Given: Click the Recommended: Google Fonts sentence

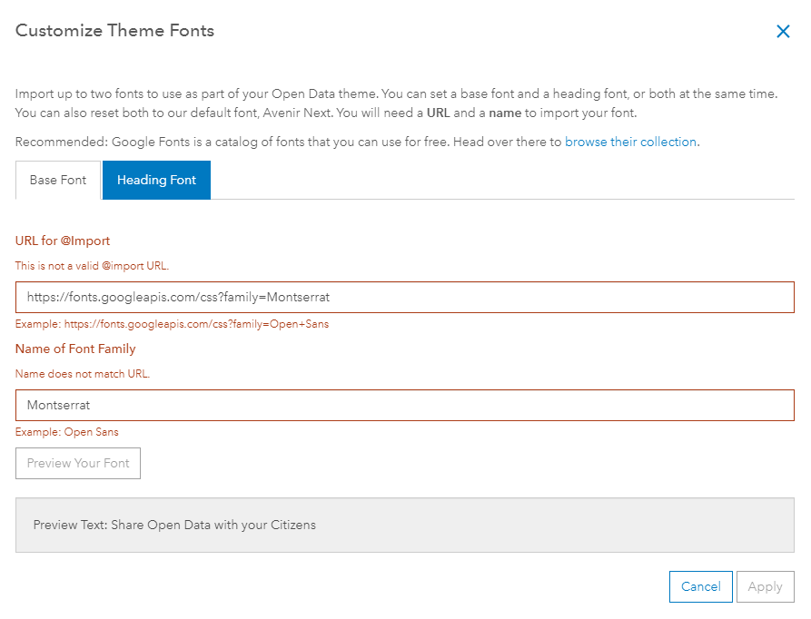Looking at the screenshot, I should coord(289,142).
